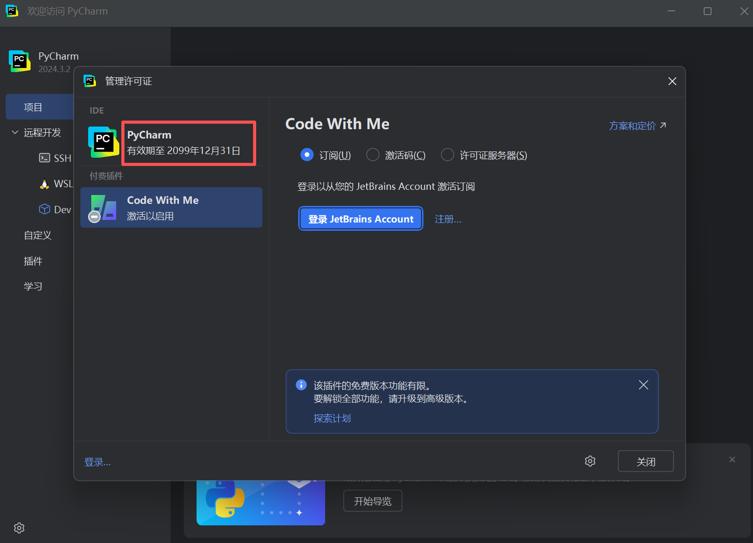Select Code With Me paid plugin entry
The height and width of the screenshot is (543, 753).
point(171,207)
